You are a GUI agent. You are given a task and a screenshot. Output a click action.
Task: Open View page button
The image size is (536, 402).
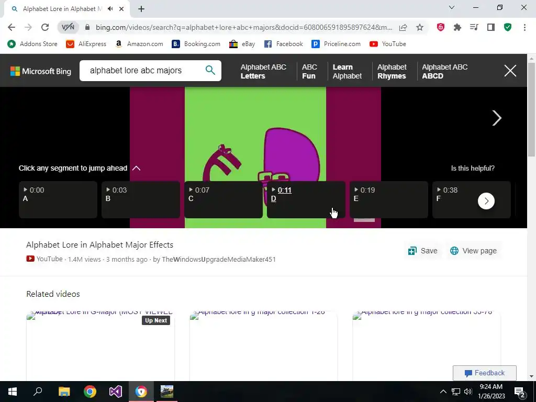pyautogui.click(x=473, y=251)
